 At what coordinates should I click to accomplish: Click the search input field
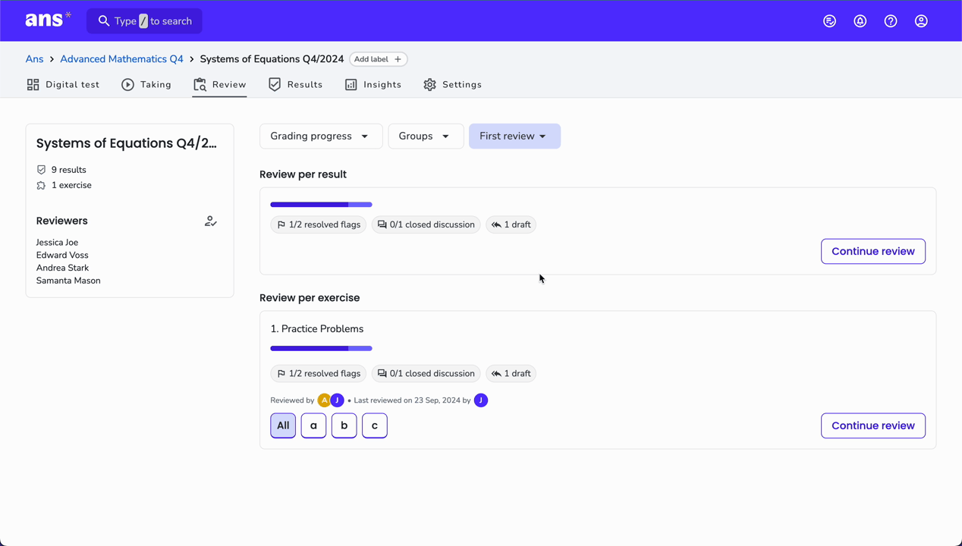[144, 21]
